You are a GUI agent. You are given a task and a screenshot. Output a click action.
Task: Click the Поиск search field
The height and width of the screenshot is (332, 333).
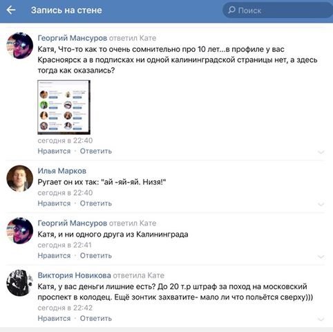click(x=278, y=10)
